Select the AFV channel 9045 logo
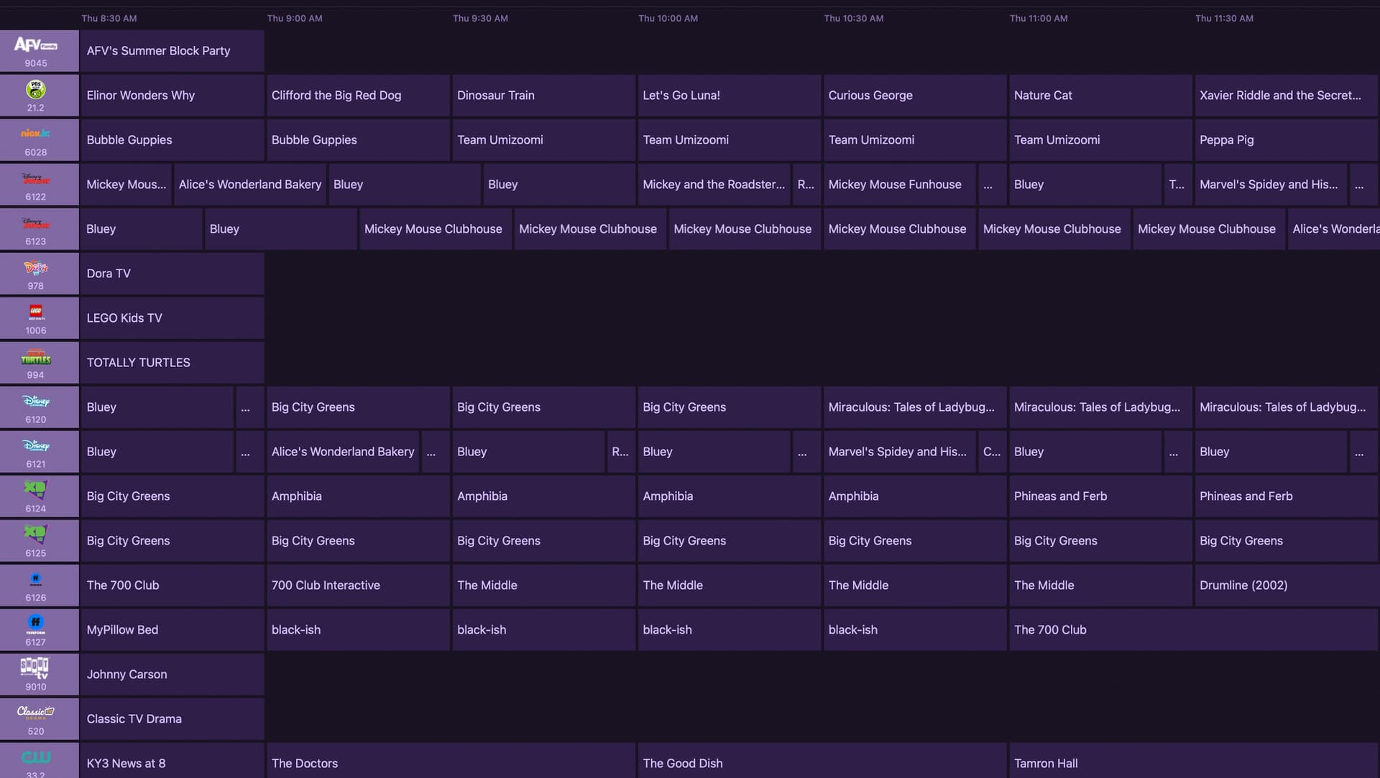The height and width of the screenshot is (778, 1380). point(36,45)
